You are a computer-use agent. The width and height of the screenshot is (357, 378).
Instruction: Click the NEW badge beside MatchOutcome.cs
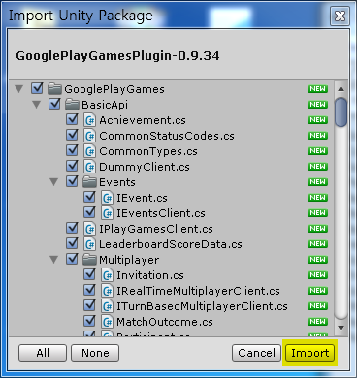point(317,322)
